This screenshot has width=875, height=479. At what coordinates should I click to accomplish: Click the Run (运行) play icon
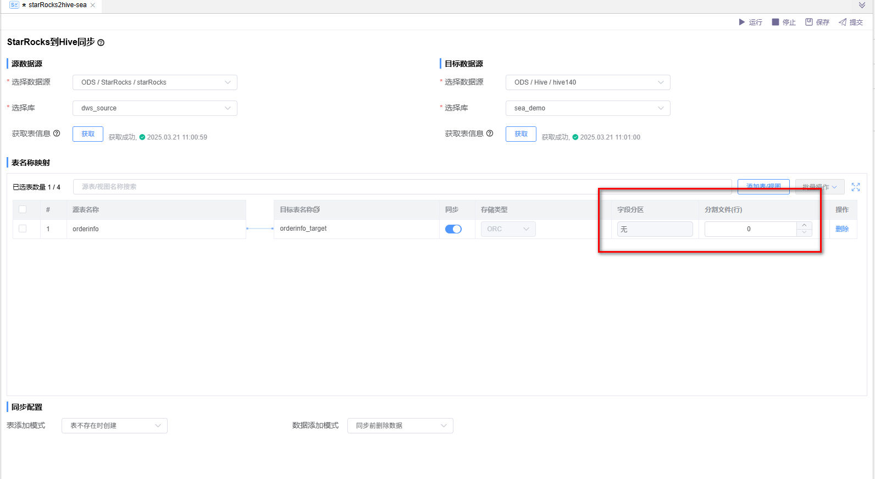[x=741, y=22]
